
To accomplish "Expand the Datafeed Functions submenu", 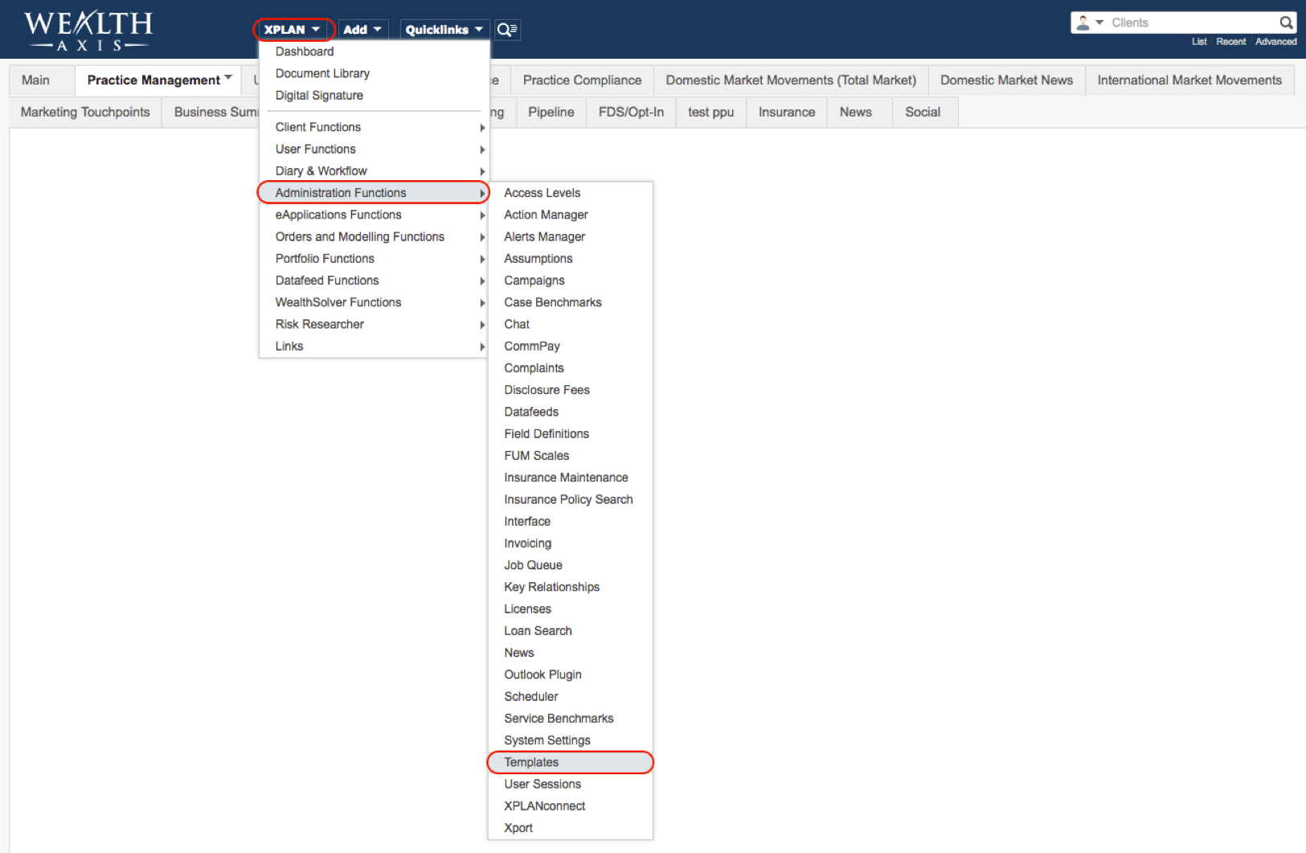I will tap(375, 280).
